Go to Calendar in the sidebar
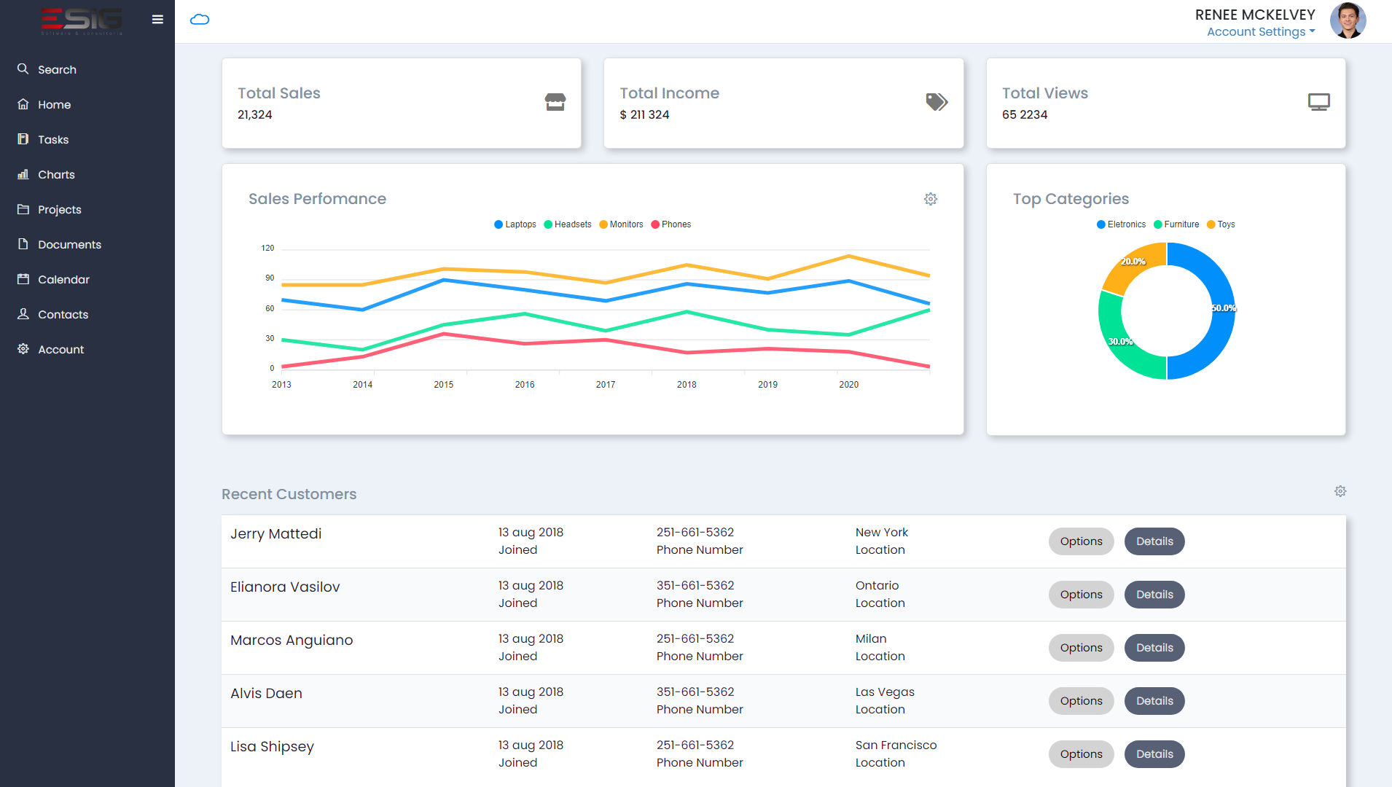 pyautogui.click(x=63, y=280)
